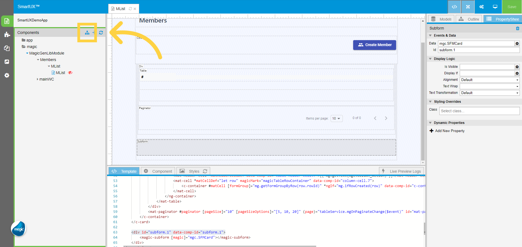522x247 pixels.
Task: Open app configuration via the gears toolbar icon
Action: 481,7
